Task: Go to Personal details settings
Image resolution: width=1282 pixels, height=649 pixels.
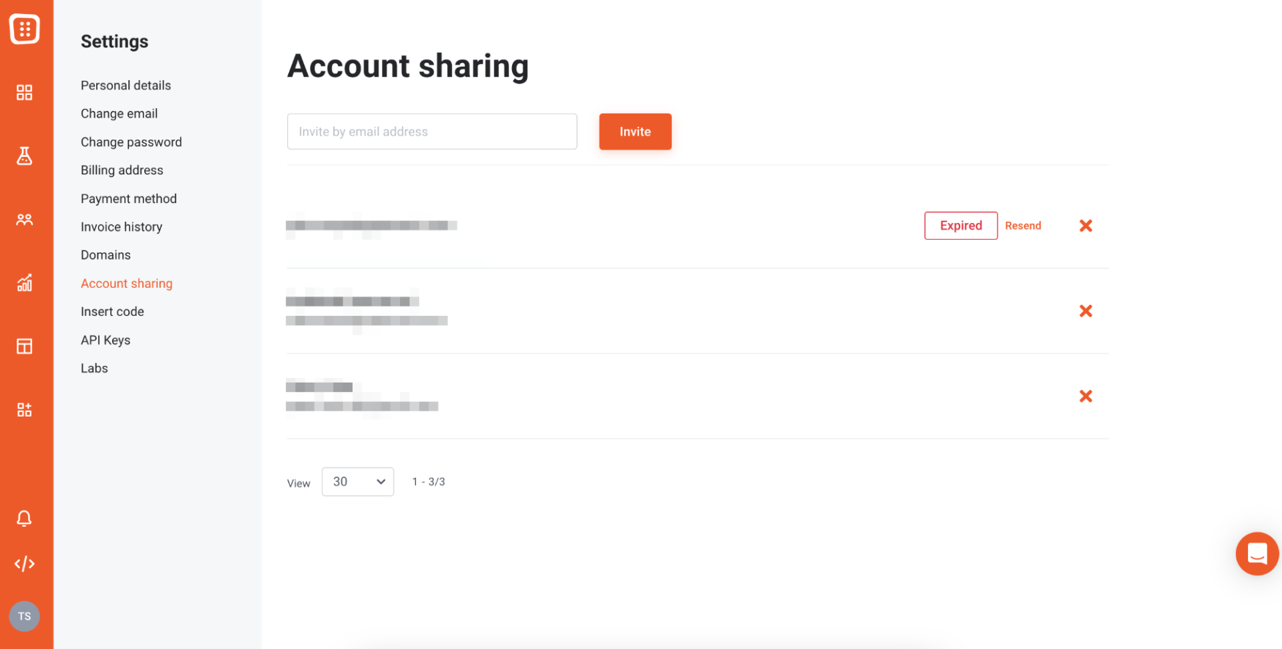Action: click(126, 85)
